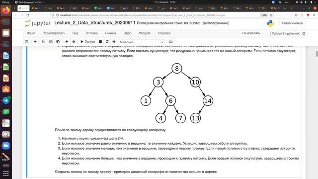Click tree node 8 in diagram
Screen dimensions: 318x179
pos(177,69)
